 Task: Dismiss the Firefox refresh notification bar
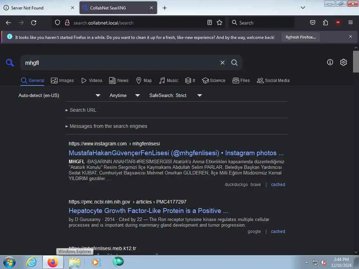coord(351,36)
